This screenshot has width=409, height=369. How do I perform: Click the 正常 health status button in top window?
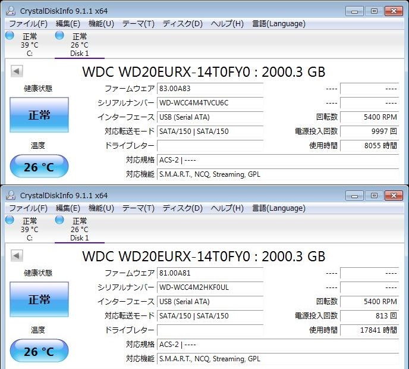pyautogui.click(x=39, y=115)
